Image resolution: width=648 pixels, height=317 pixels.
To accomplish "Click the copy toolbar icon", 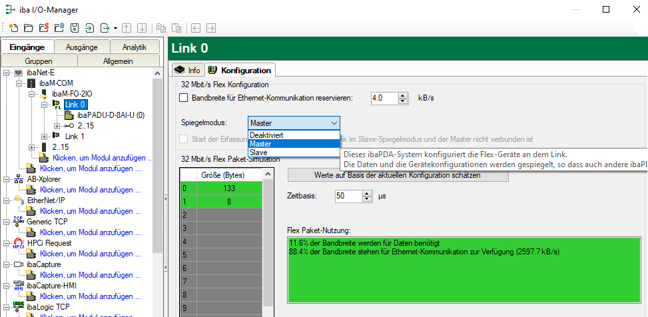I will pos(161,28).
